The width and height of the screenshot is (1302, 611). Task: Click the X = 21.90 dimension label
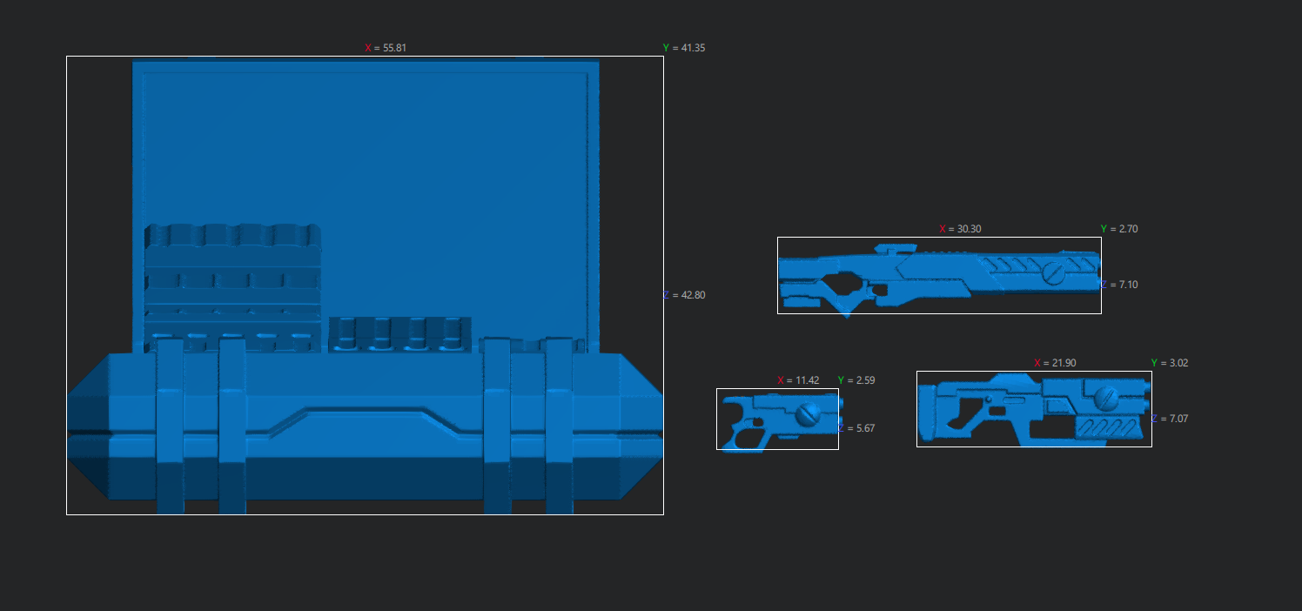tap(1055, 363)
